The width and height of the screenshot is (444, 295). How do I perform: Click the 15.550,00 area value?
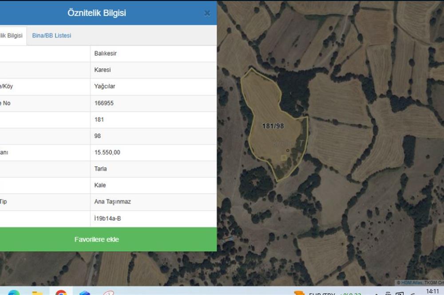point(107,152)
